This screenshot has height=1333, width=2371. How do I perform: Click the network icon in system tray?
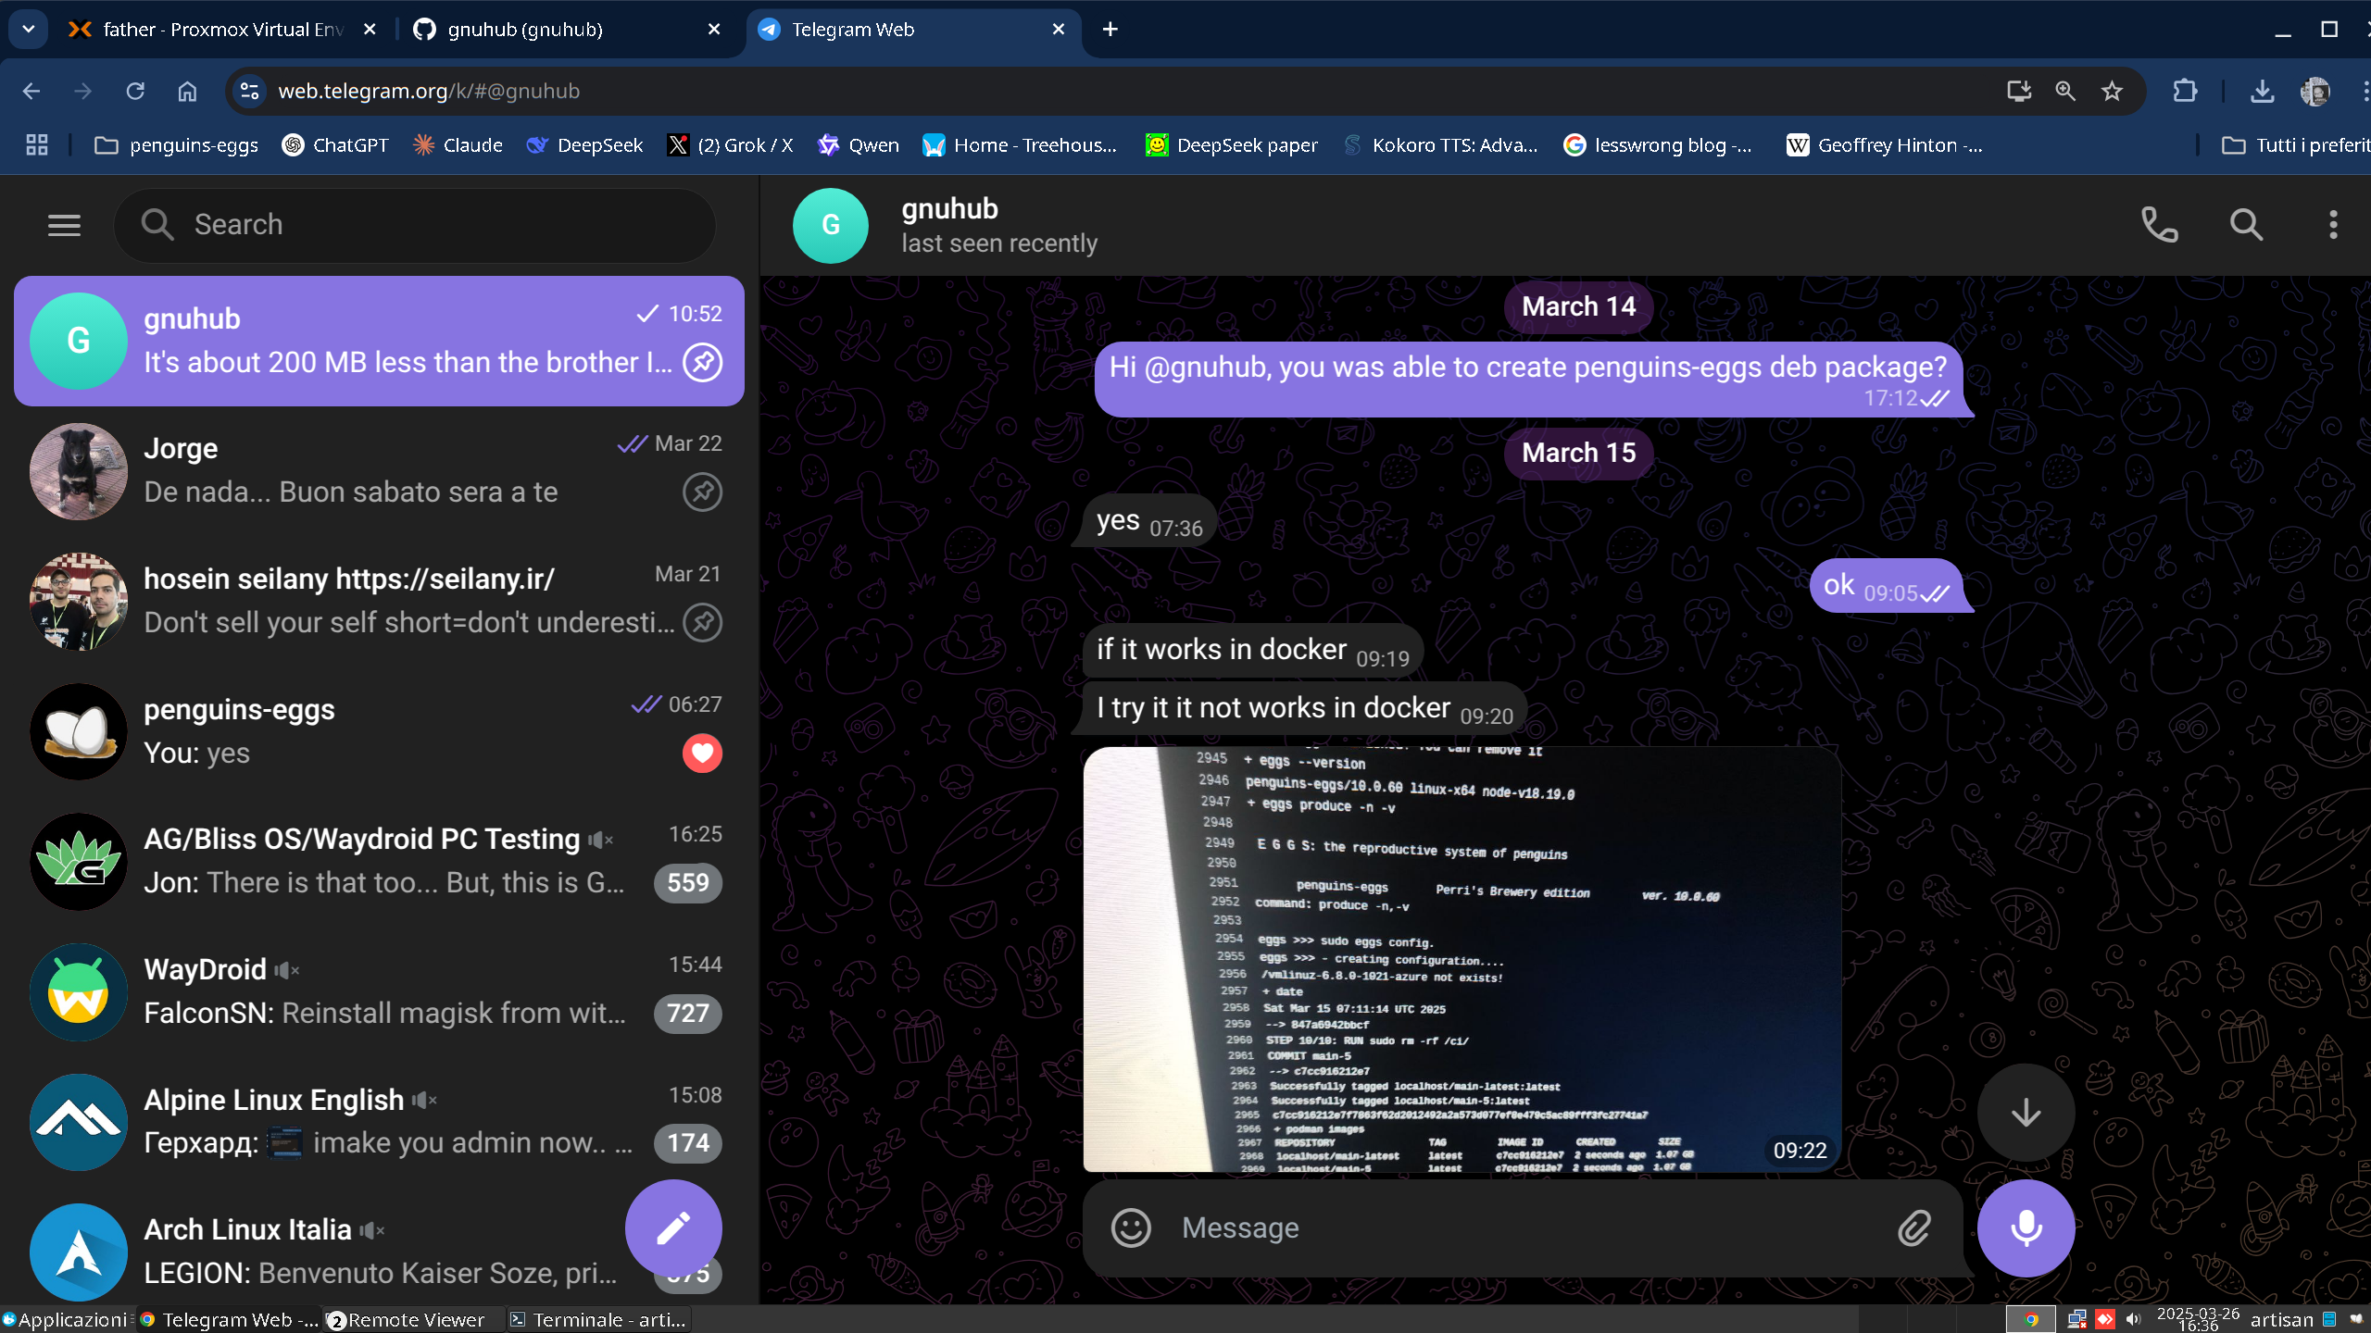tap(2077, 1320)
